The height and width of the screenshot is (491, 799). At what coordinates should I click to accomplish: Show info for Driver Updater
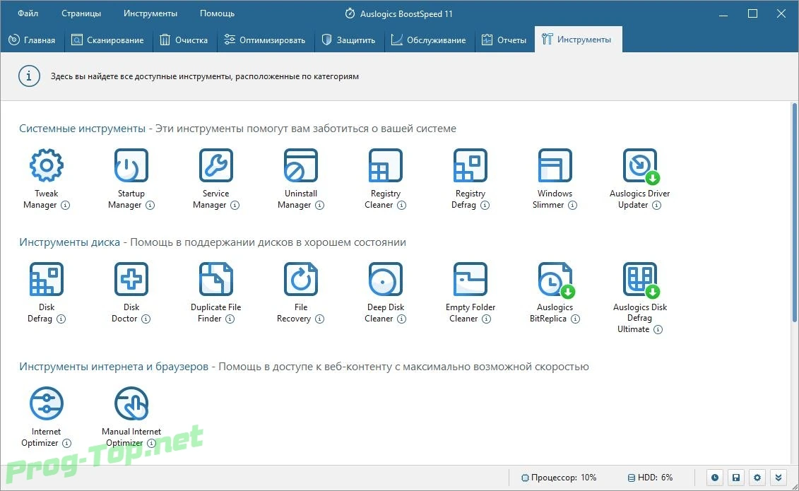tap(657, 206)
